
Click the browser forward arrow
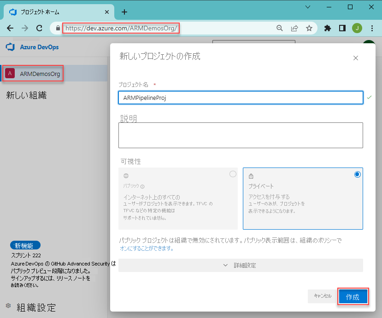24,28
